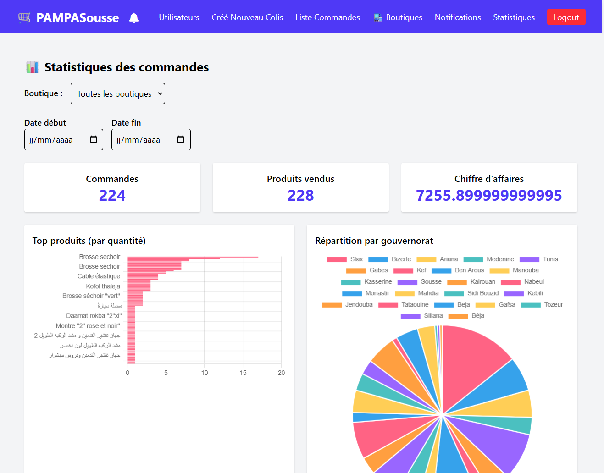Hide Ariana in the pie legend

(x=437, y=259)
